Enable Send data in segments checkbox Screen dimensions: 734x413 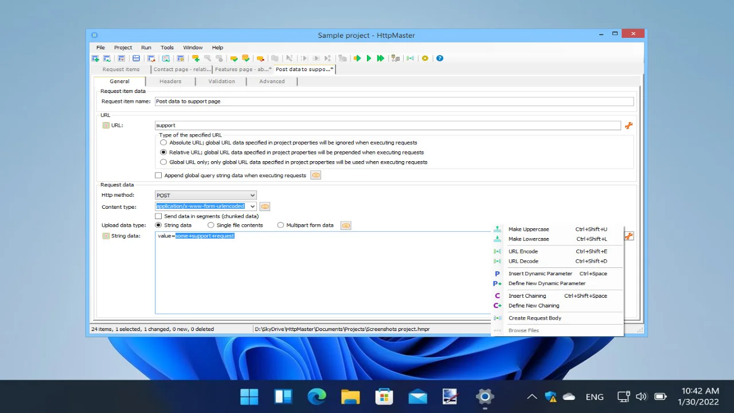coord(158,216)
